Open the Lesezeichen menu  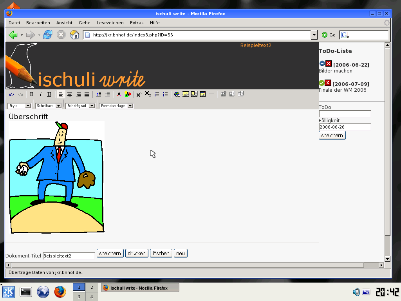110,23
